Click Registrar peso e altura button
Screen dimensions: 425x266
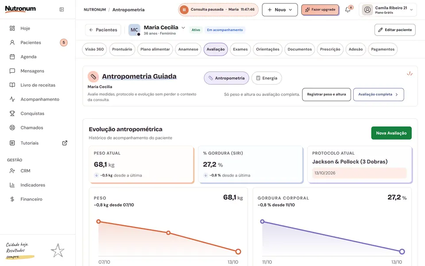(326, 94)
